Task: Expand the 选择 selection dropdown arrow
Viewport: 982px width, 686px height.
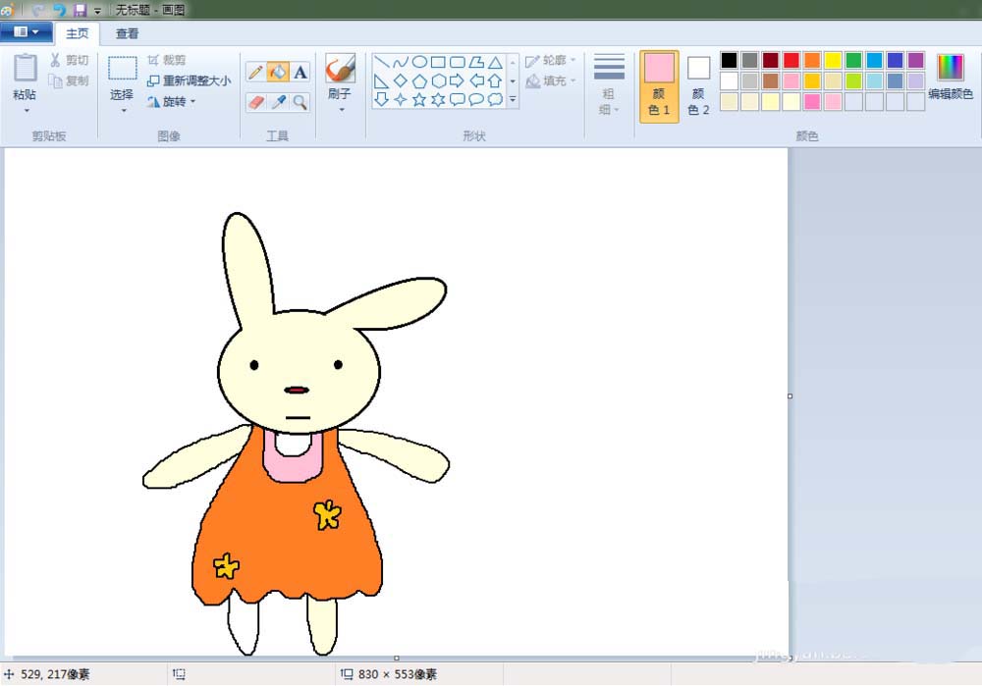Action: pyautogui.click(x=123, y=110)
